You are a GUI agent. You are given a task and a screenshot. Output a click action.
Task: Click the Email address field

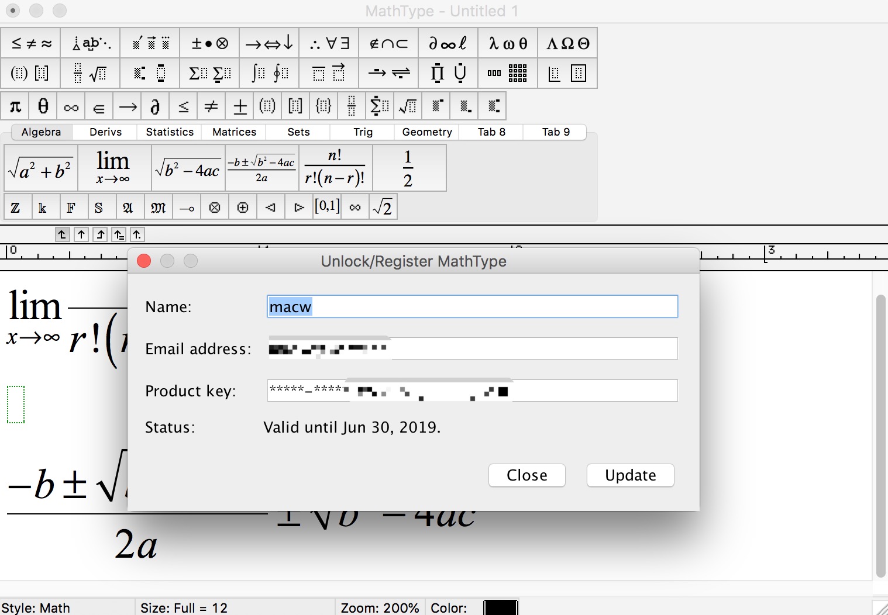[x=473, y=348]
